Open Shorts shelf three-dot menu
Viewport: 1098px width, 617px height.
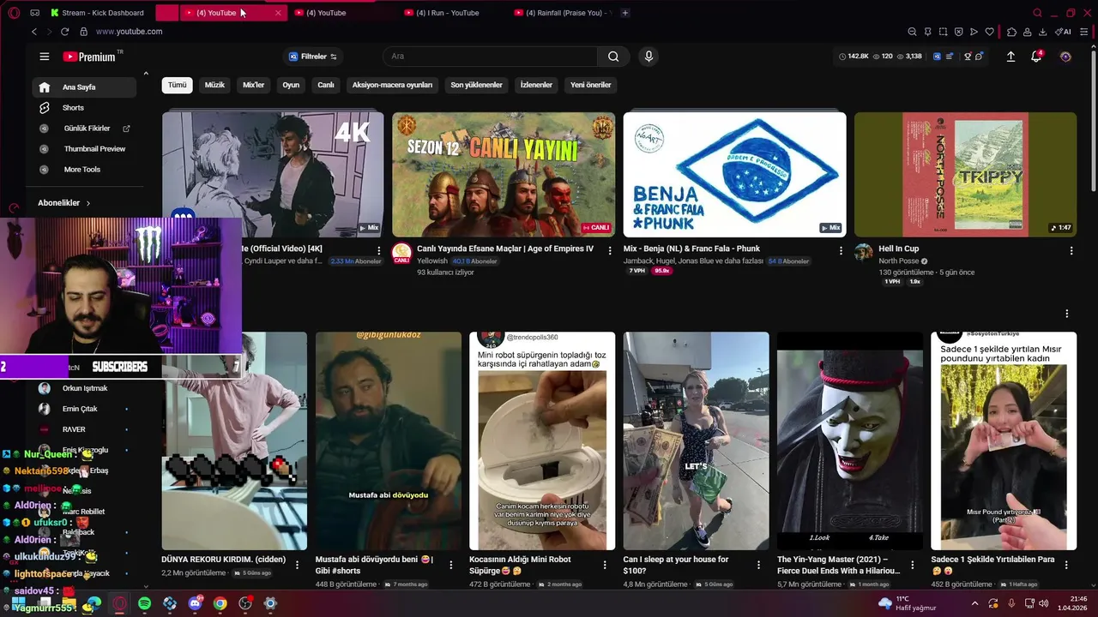tap(1066, 314)
